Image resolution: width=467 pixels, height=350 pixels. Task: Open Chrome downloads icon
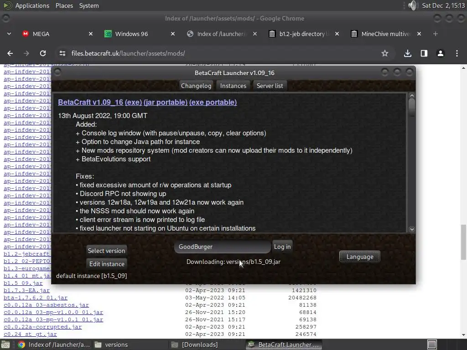[408, 53]
